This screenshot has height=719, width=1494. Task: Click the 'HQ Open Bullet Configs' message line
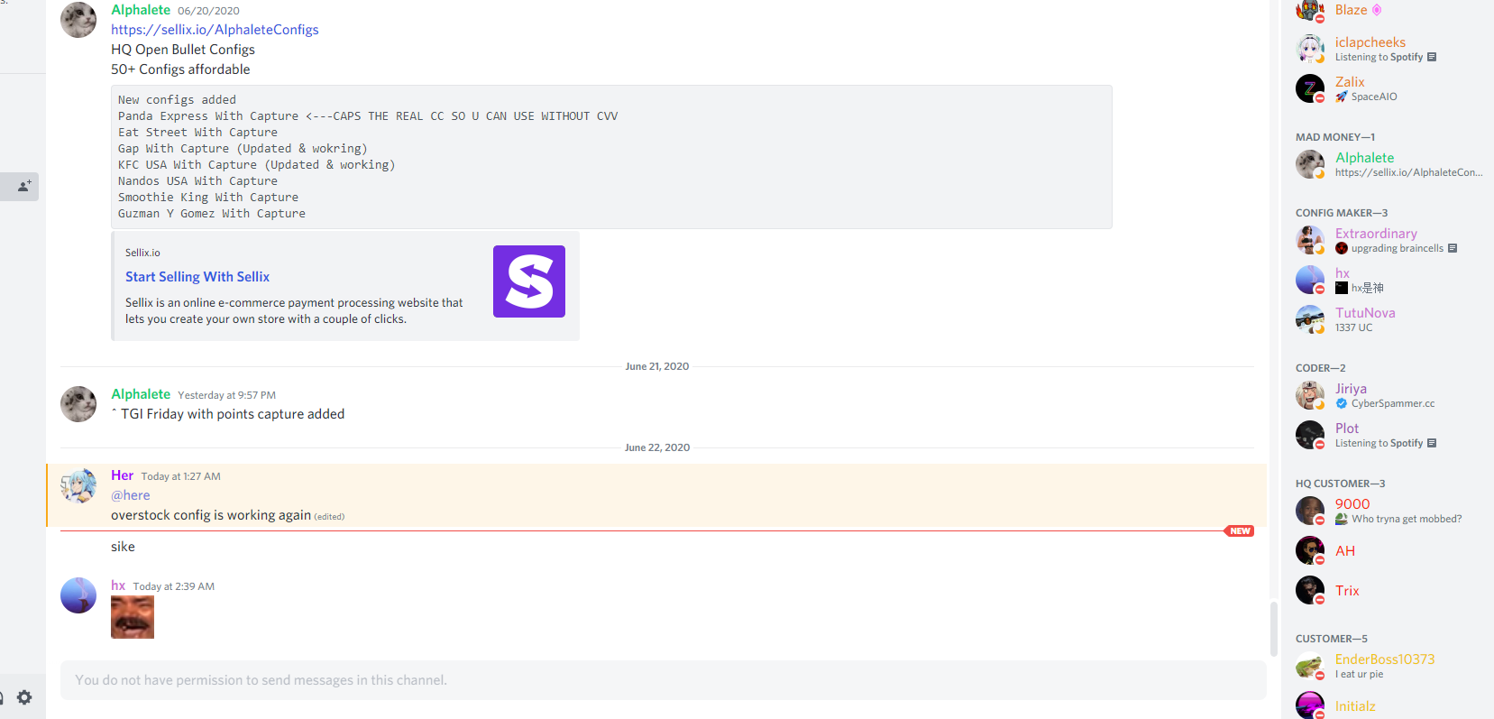point(183,50)
